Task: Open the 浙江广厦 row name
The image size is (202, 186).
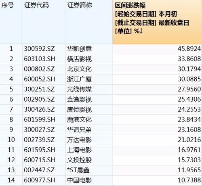Action: [x=79, y=79]
